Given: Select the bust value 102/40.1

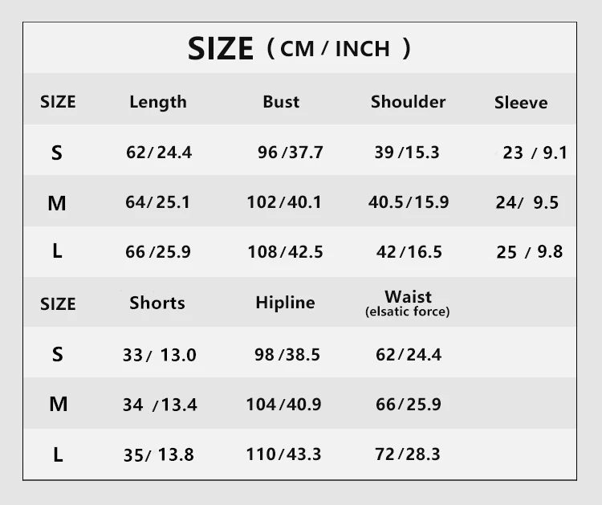Looking at the screenshot, I should click(x=284, y=202).
